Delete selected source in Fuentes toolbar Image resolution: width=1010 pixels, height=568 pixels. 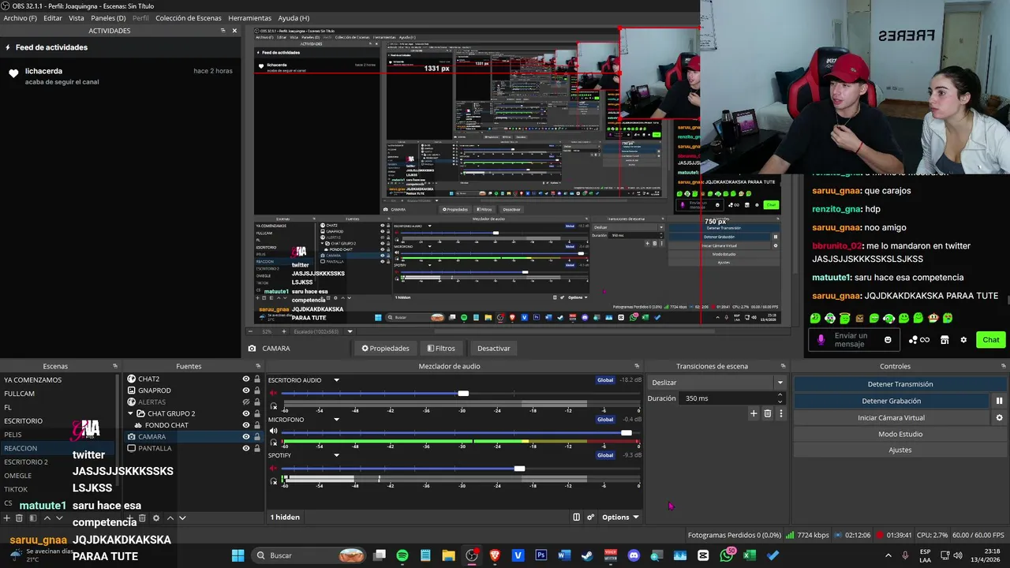142,518
